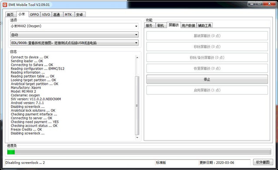Click the 标准版 edition status field
Viewport: 278px width, 170px height.
pyautogui.click(x=161, y=163)
